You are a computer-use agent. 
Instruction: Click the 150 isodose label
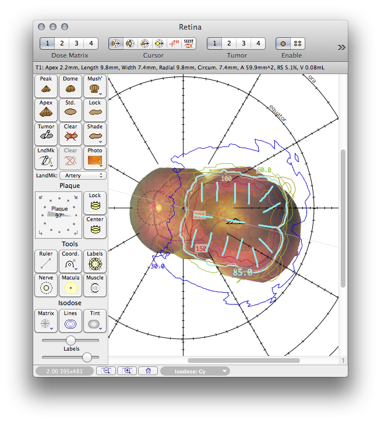click(201, 248)
